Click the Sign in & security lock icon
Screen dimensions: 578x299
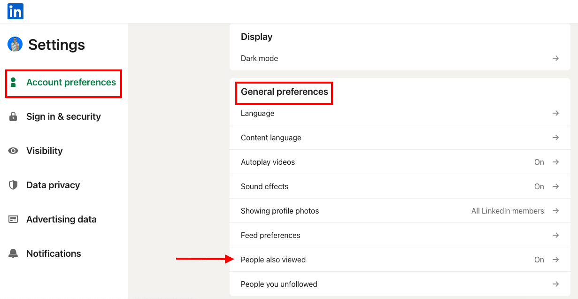[13, 116]
